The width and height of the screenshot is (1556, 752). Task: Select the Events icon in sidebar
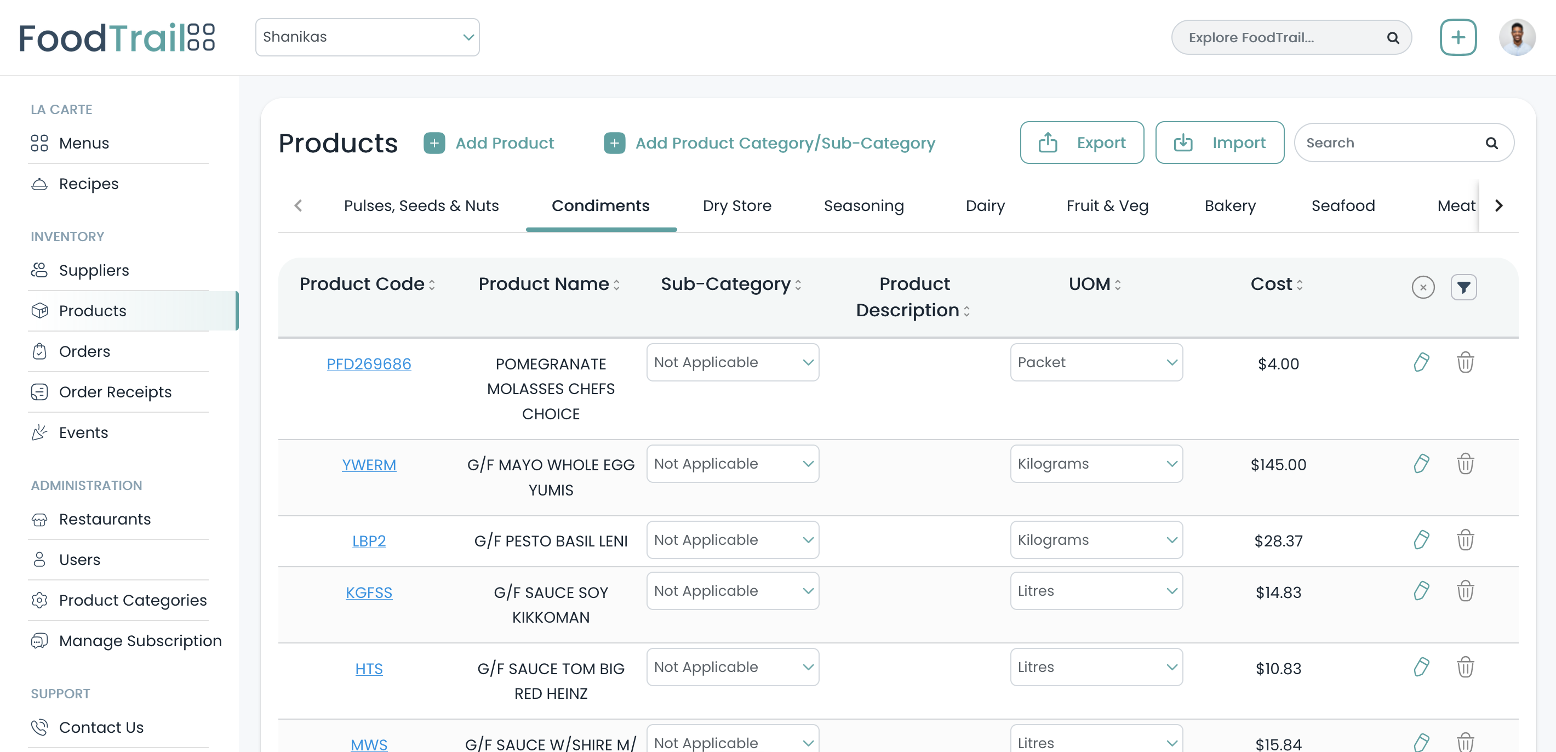[x=39, y=432]
